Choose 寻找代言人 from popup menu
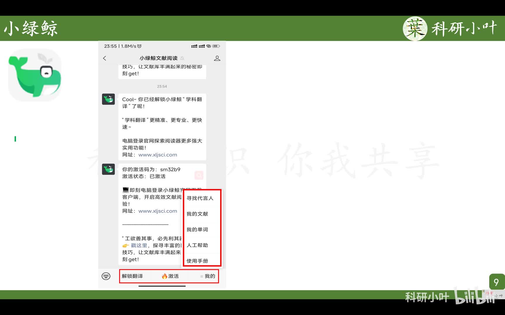The width and height of the screenshot is (505, 315). [x=200, y=198]
